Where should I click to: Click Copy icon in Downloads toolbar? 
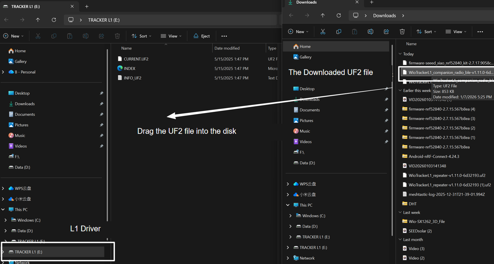338,32
